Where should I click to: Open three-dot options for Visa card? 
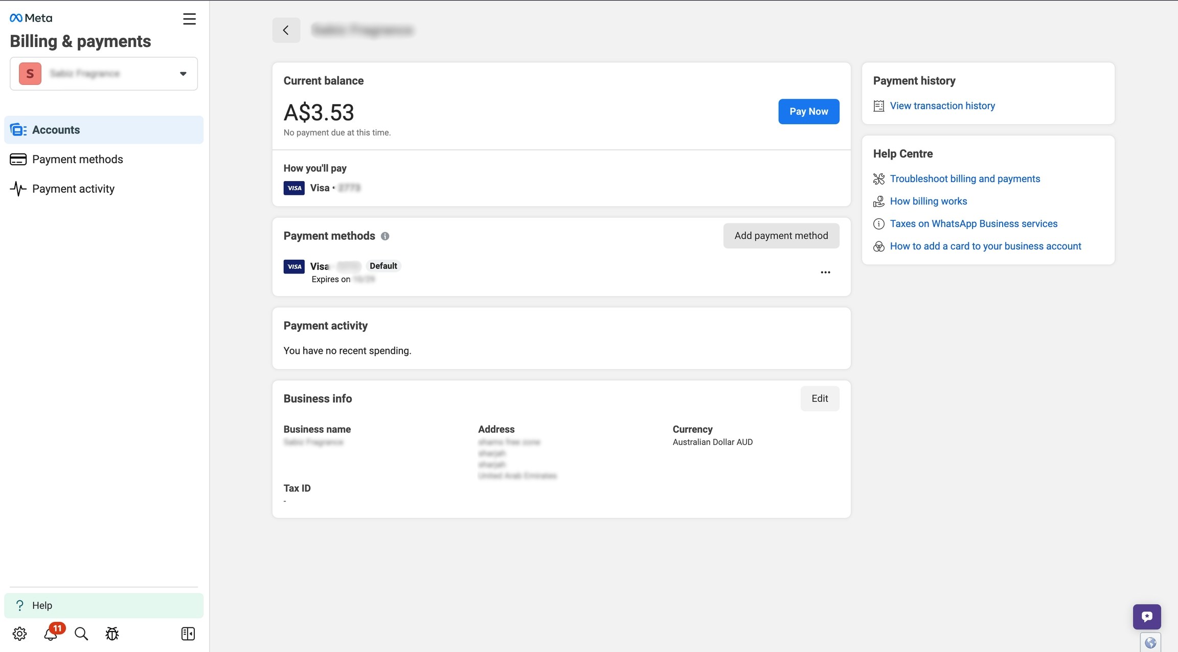click(825, 272)
